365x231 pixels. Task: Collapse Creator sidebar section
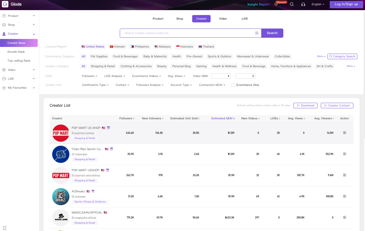(34, 34)
